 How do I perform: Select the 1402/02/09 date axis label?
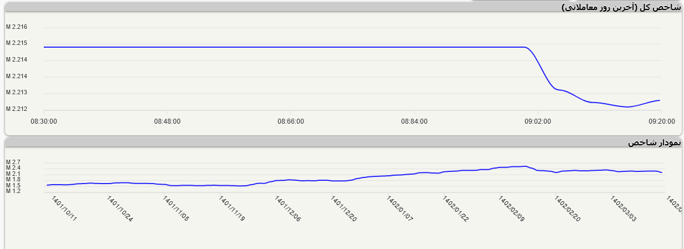511,209
